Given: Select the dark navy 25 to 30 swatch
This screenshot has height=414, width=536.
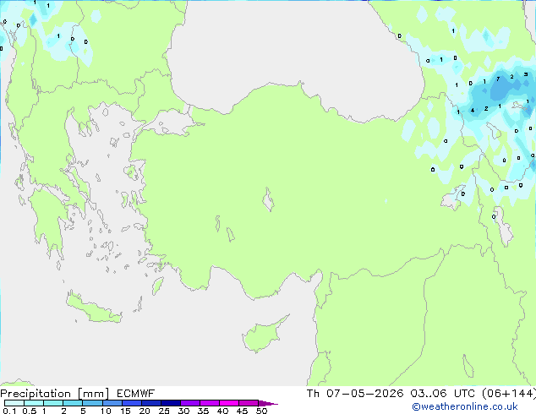Looking at the screenshot, I should pyautogui.click(x=171, y=403).
